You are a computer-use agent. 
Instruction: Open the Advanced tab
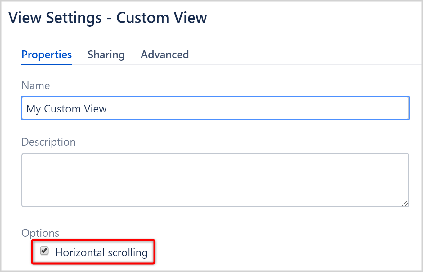tap(164, 55)
